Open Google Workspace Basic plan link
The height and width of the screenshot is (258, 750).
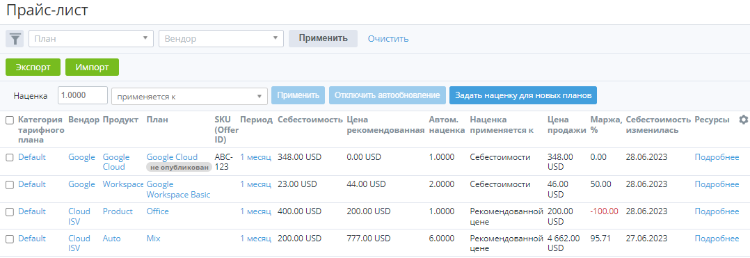click(178, 189)
